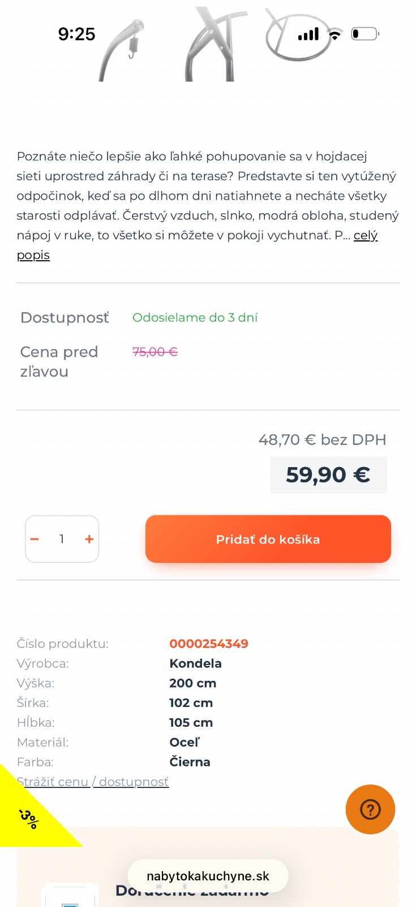Tap the nabytokakuchyne.sk address pill
416x907 pixels.
208,876
